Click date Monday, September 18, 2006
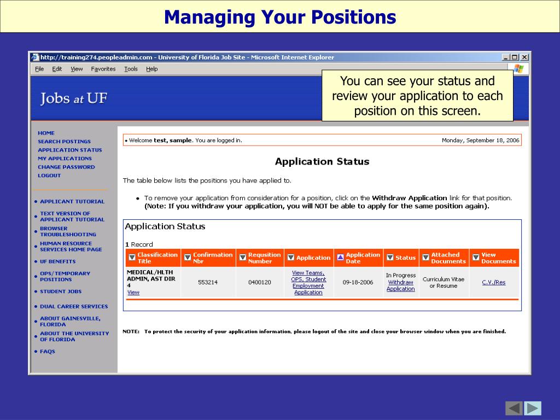 tap(480, 141)
